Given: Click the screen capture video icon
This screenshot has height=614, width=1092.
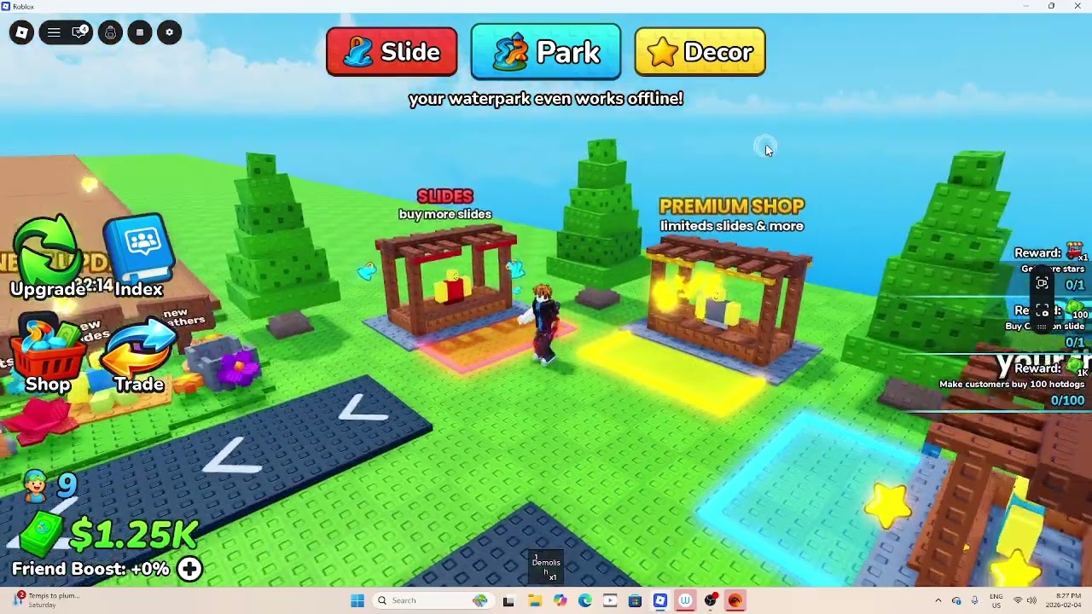Looking at the screenshot, I should pyautogui.click(x=1043, y=283).
